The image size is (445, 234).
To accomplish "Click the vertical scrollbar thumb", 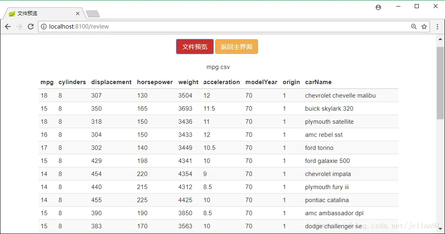I will coord(440,83).
